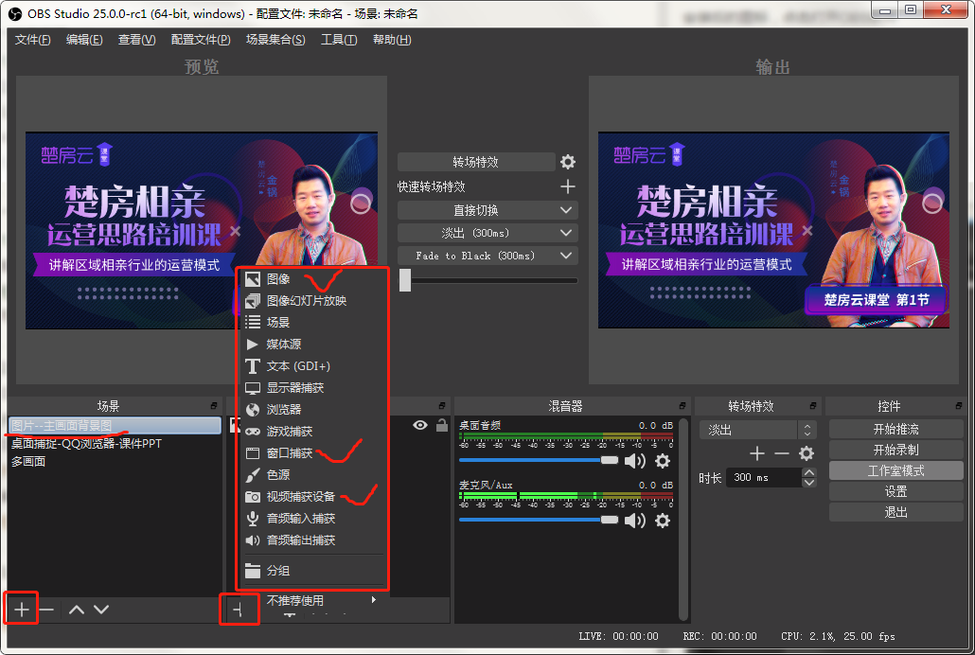
Task: Choose 媒体源 source option
Action: (x=313, y=344)
